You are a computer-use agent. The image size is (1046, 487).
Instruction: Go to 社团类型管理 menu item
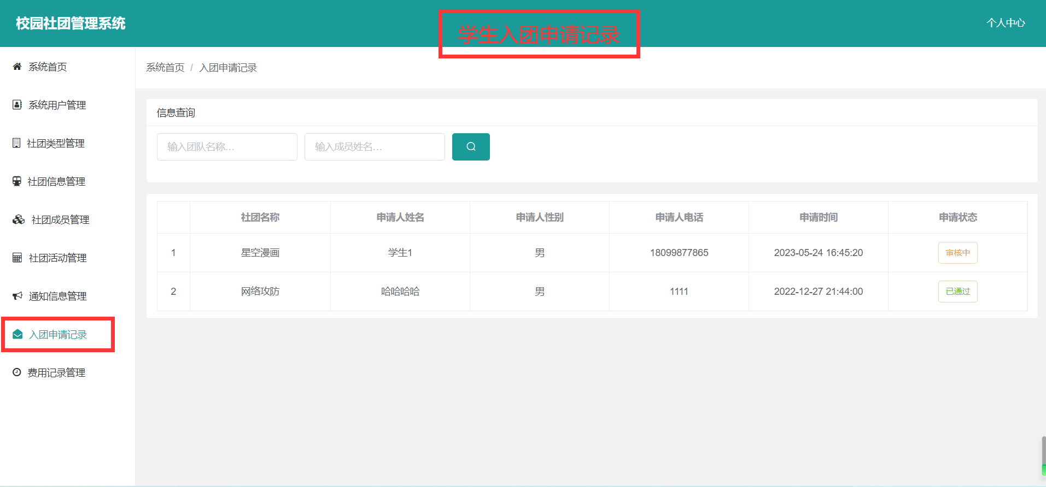pyautogui.click(x=56, y=143)
